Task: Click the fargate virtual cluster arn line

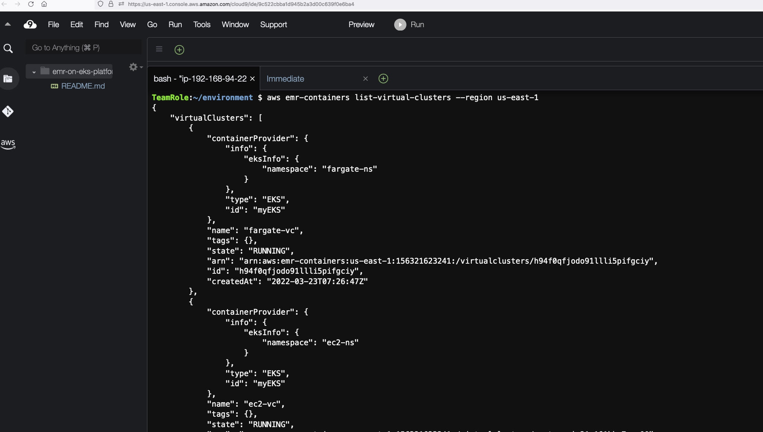Action: click(432, 261)
